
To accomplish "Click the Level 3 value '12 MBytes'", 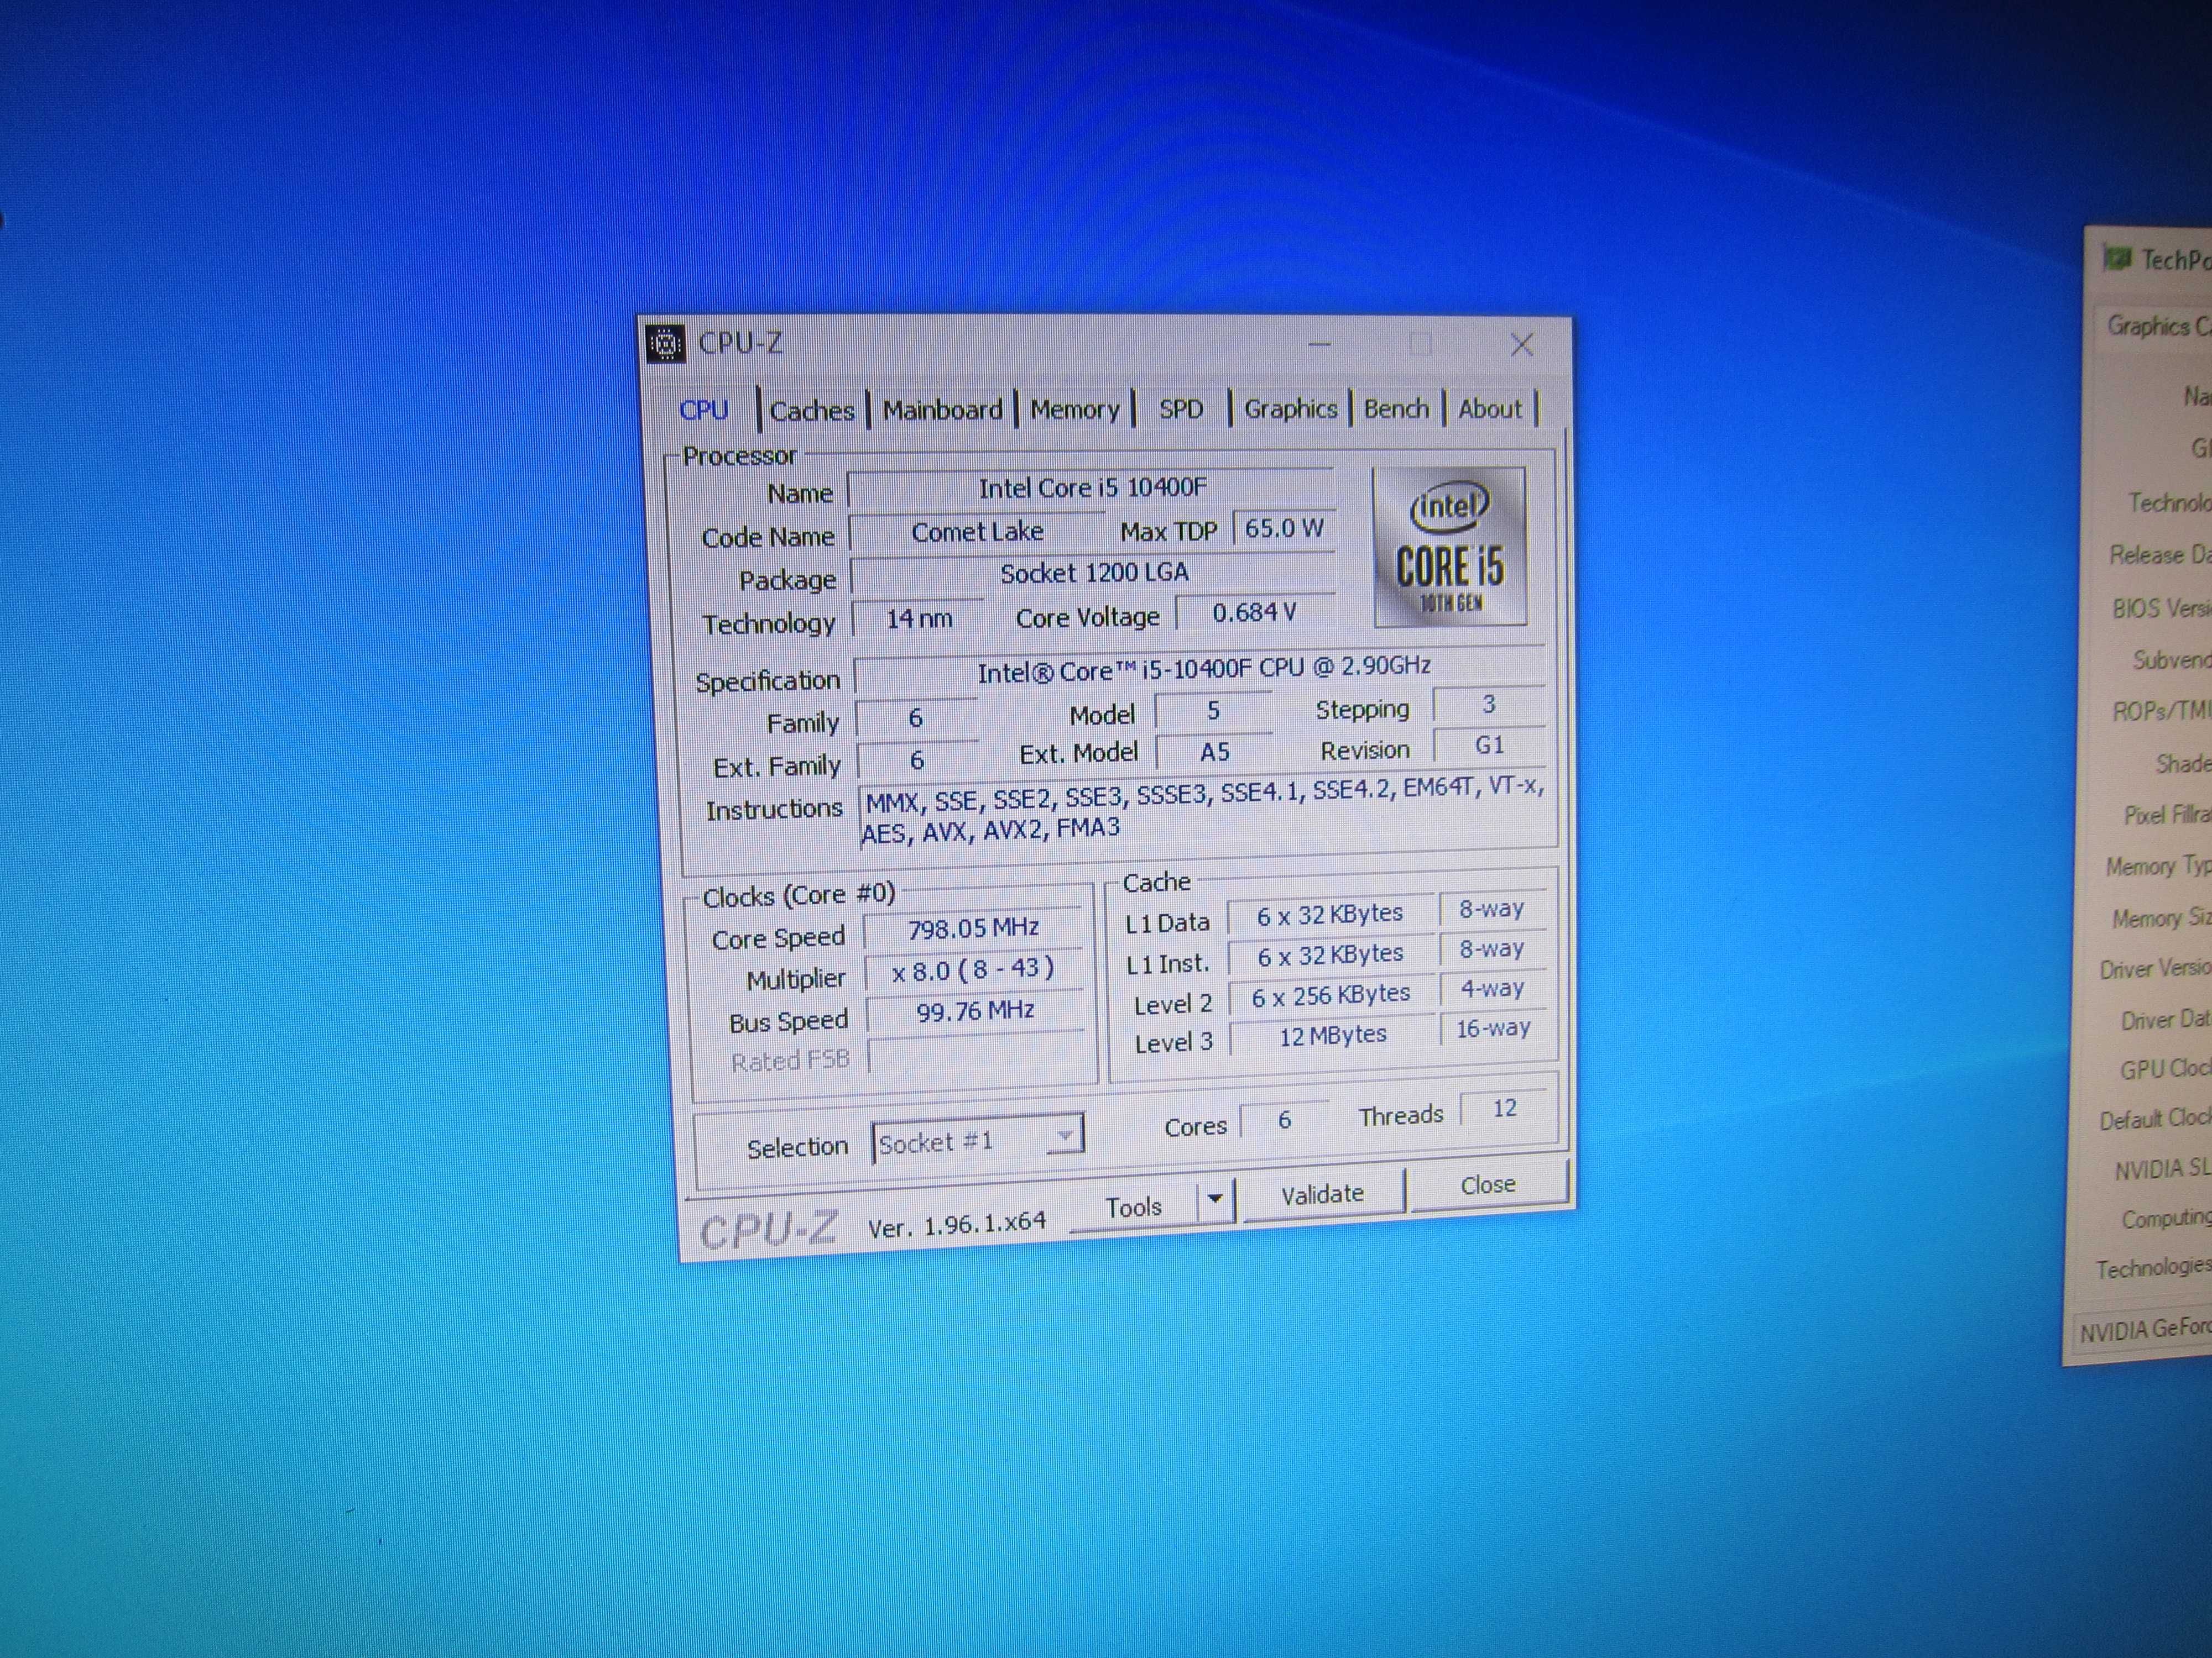I will [x=1332, y=1035].
